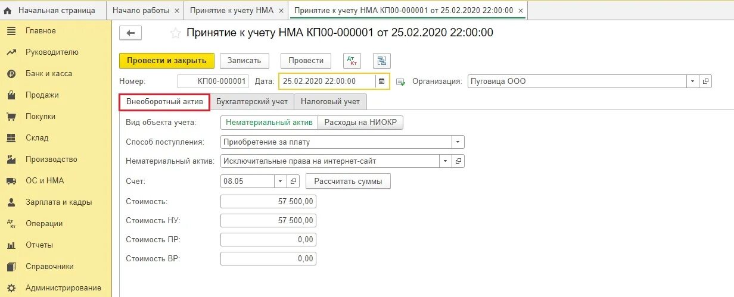Viewport: 734px width, 297px height.
Task: Expand the Организация dropdown
Action: pos(693,82)
